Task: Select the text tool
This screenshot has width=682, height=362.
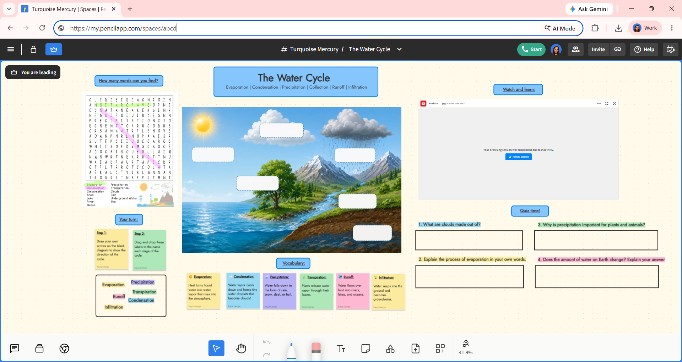Action: tap(341, 349)
